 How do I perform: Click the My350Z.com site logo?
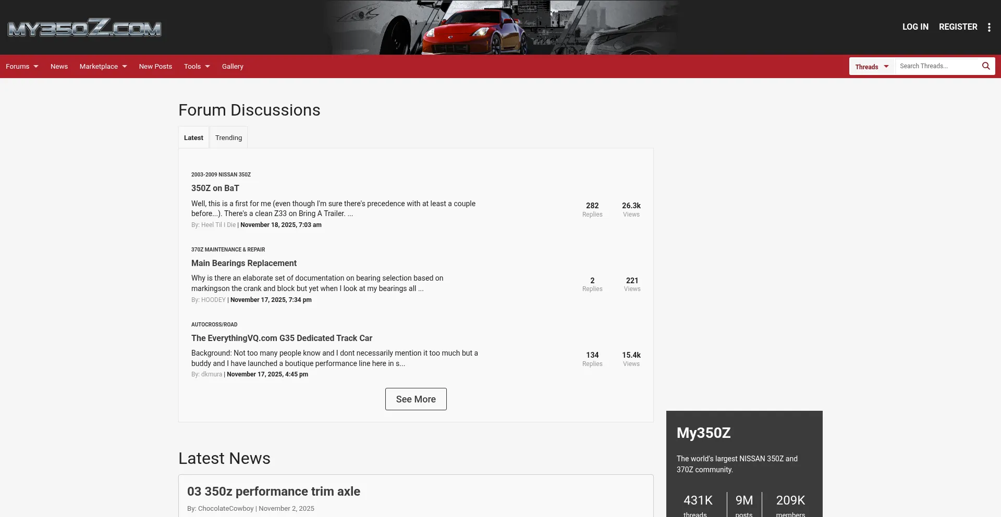tap(84, 28)
